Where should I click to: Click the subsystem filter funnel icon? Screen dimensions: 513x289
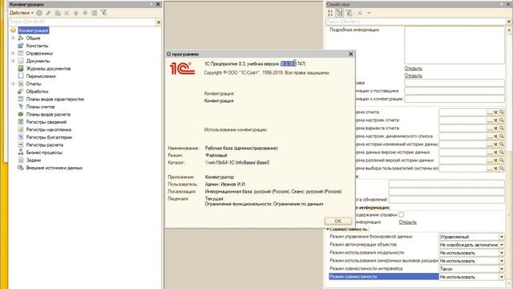103,13
